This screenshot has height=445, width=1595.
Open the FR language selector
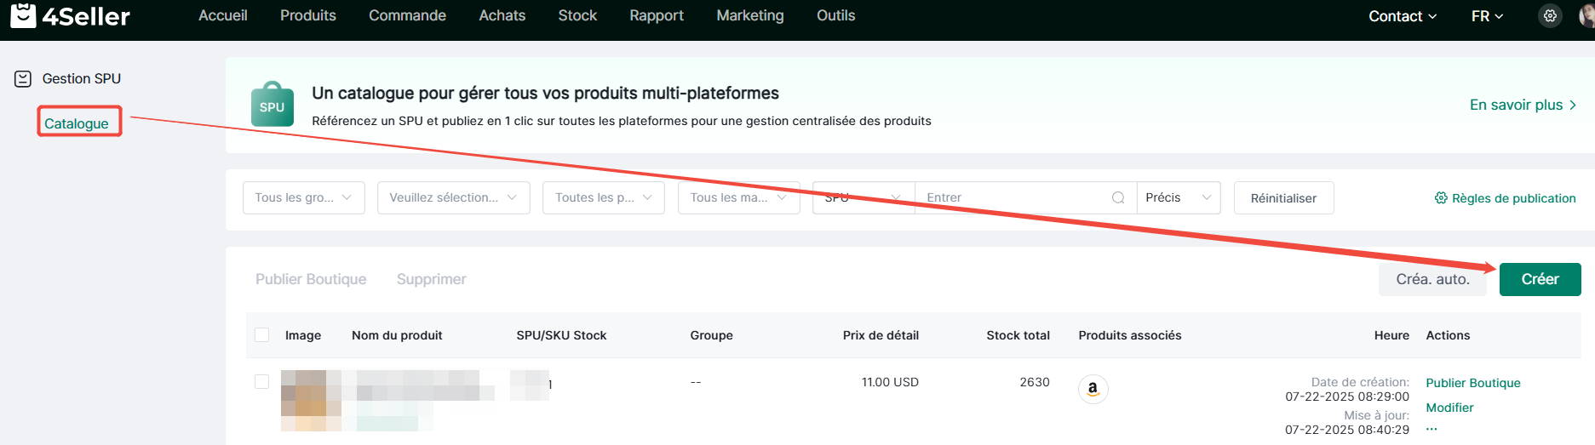click(1488, 16)
